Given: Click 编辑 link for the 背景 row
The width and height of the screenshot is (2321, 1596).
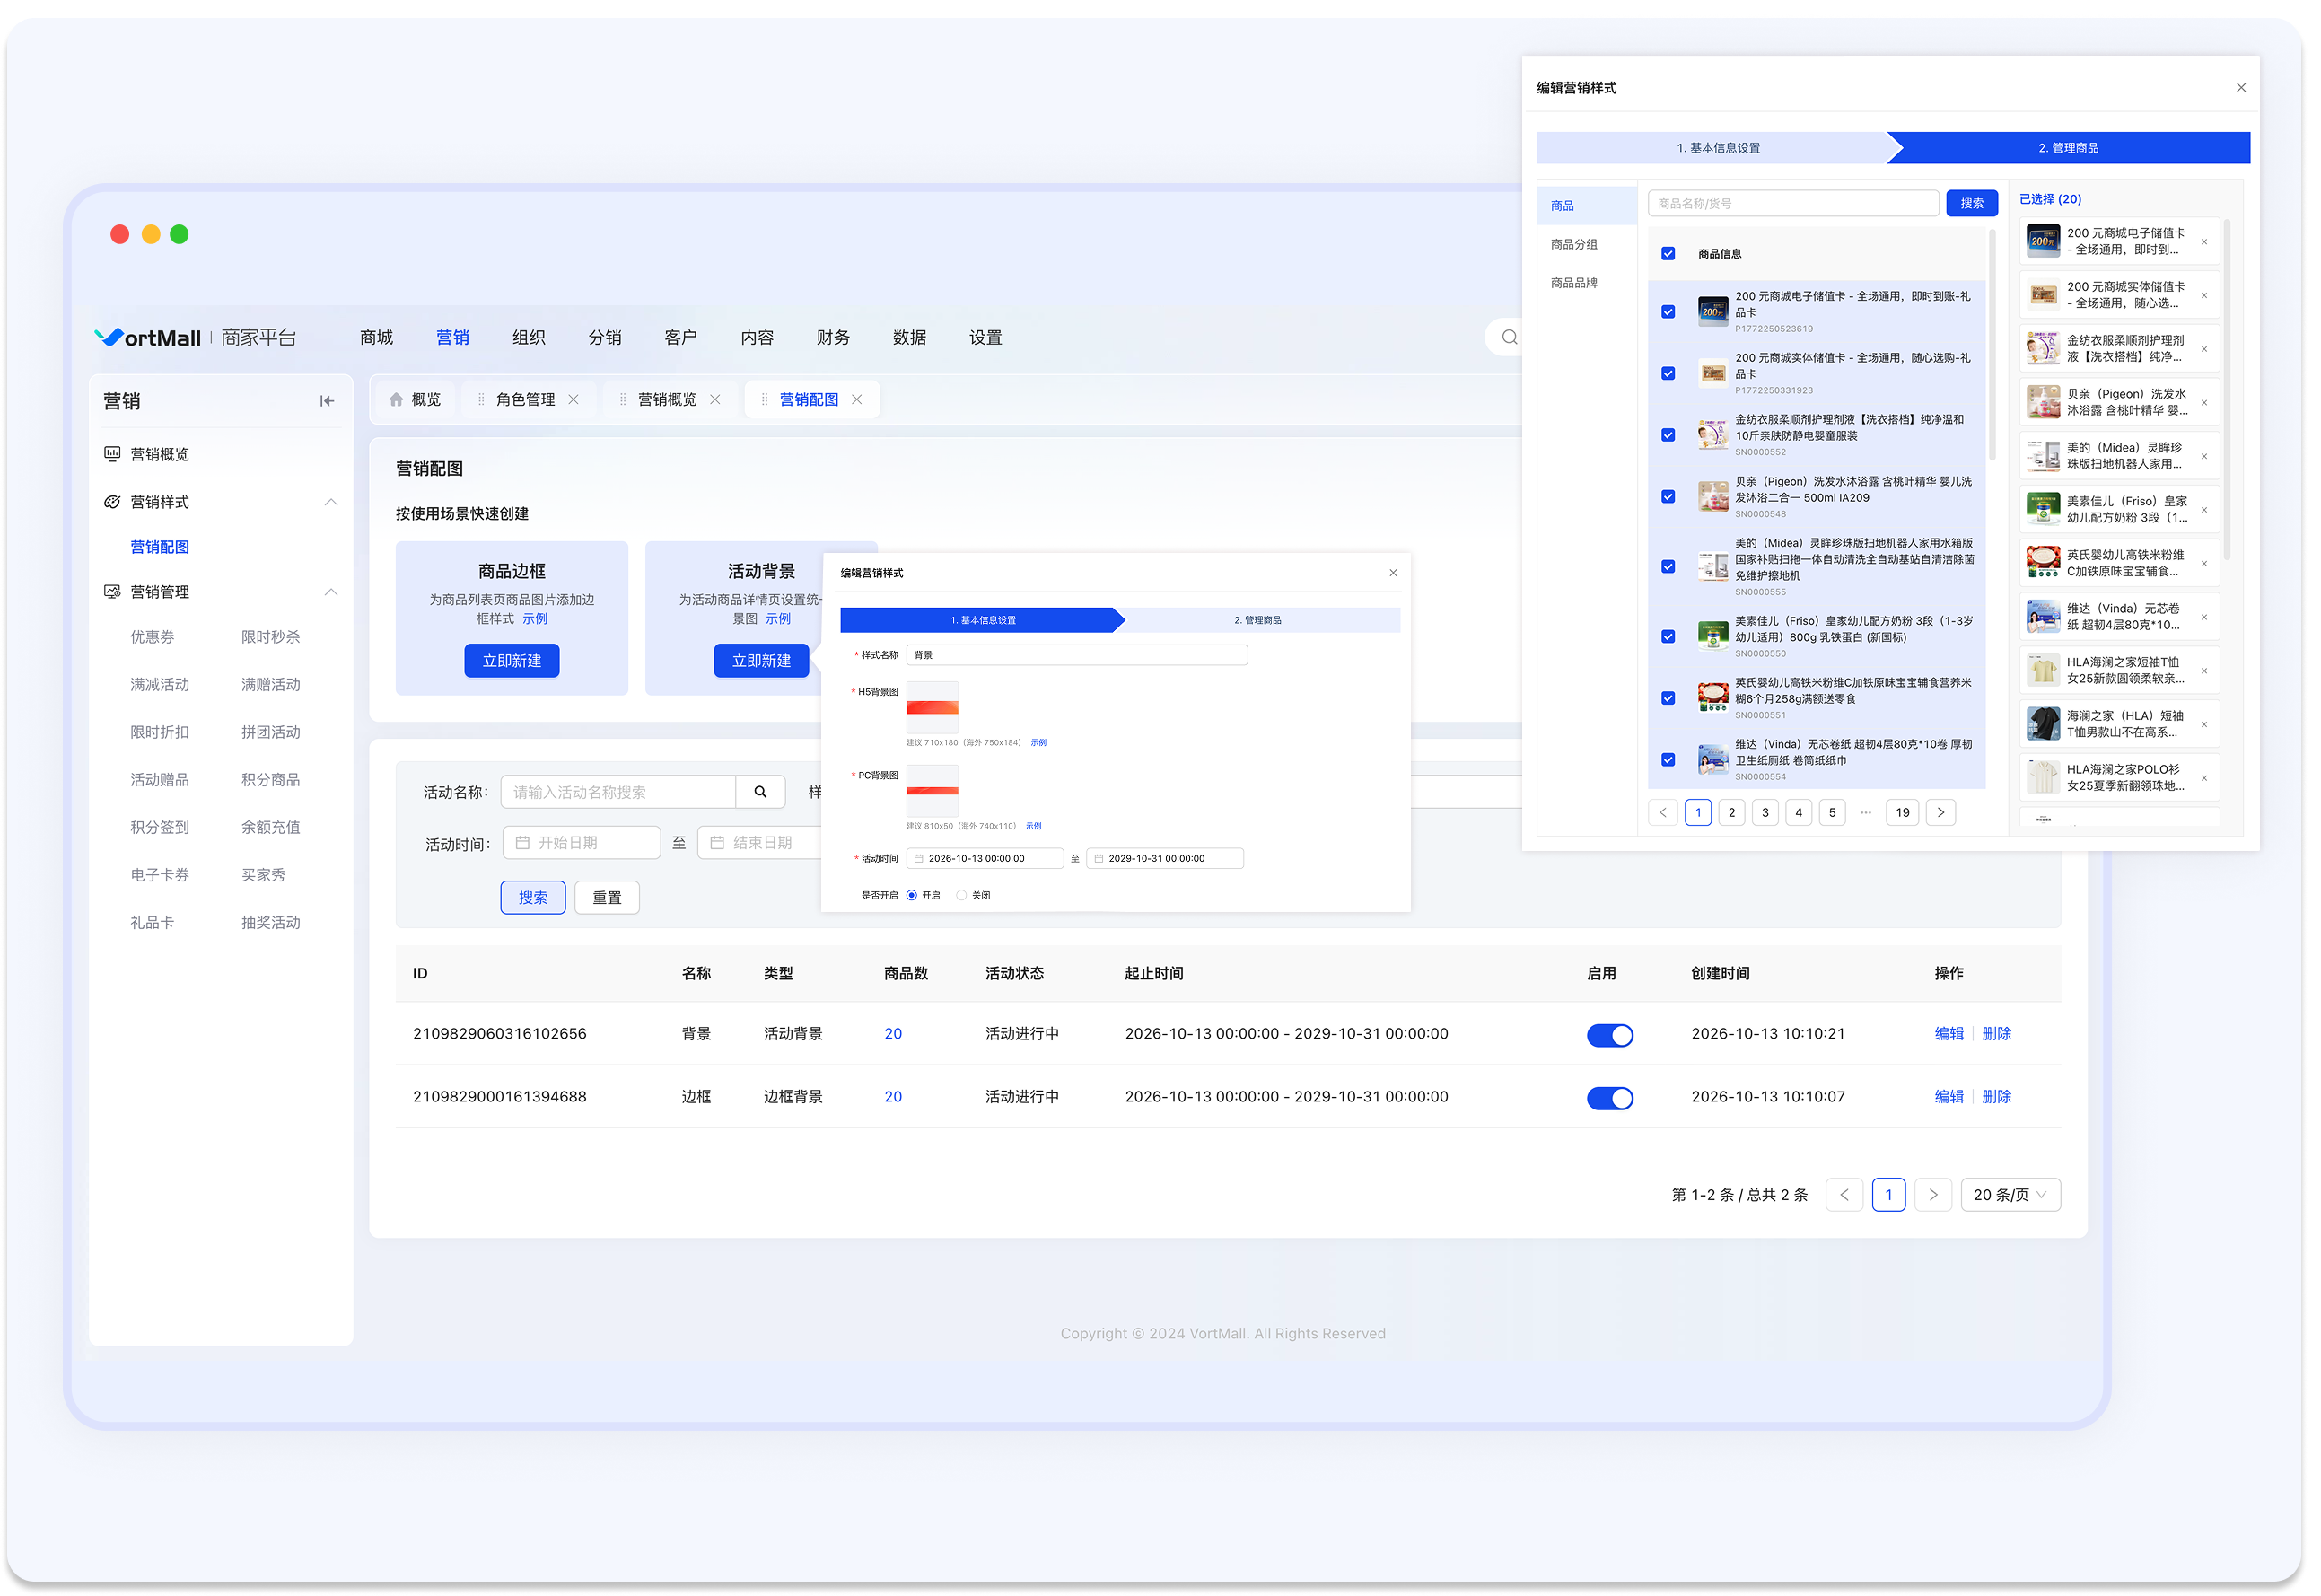Looking at the screenshot, I should 1949,1034.
